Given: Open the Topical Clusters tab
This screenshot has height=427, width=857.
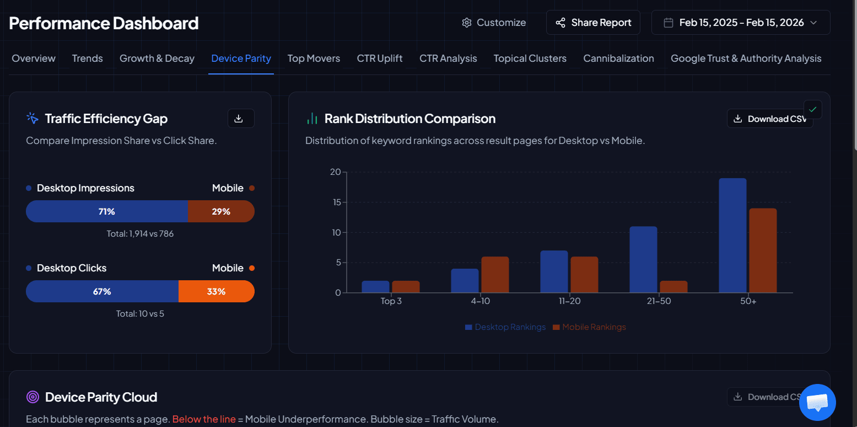Looking at the screenshot, I should [x=530, y=58].
